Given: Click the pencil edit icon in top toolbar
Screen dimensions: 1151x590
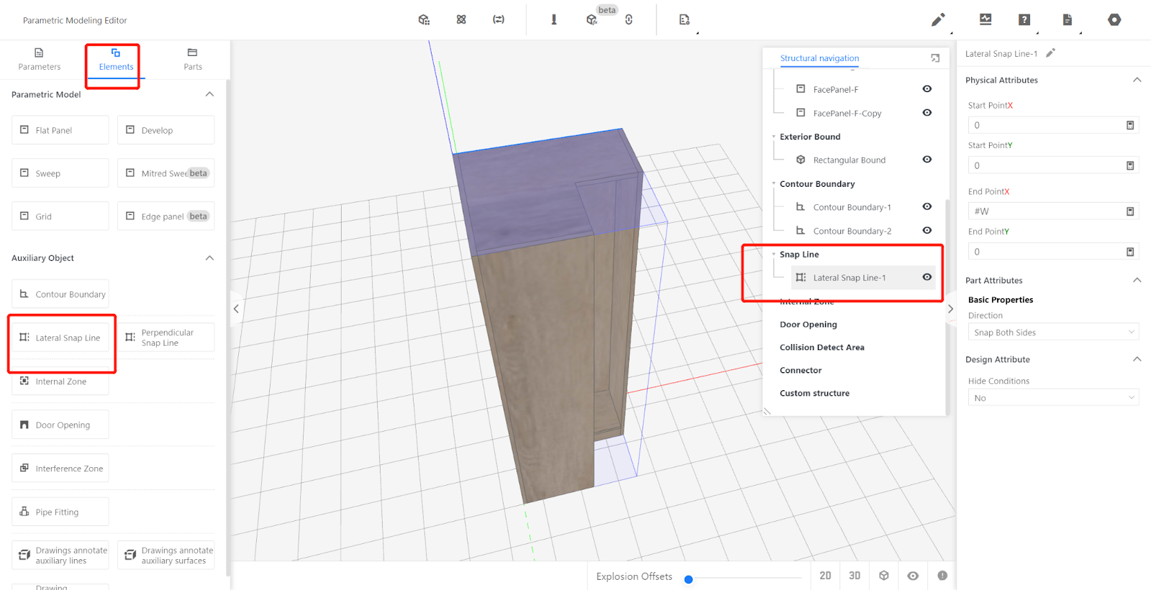Looking at the screenshot, I should click(x=938, y=20).
